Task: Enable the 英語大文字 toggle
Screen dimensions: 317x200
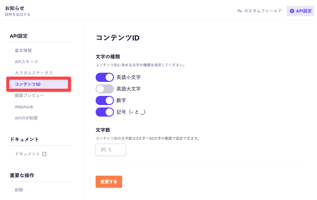Action: coord(105,89)
